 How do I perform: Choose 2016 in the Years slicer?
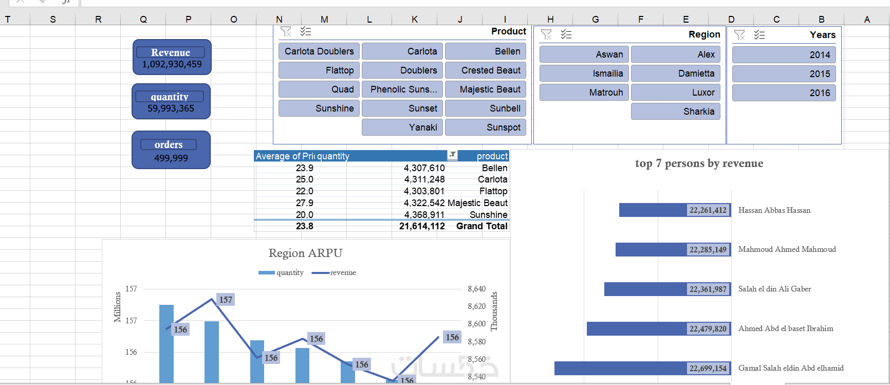coord(784,93)
